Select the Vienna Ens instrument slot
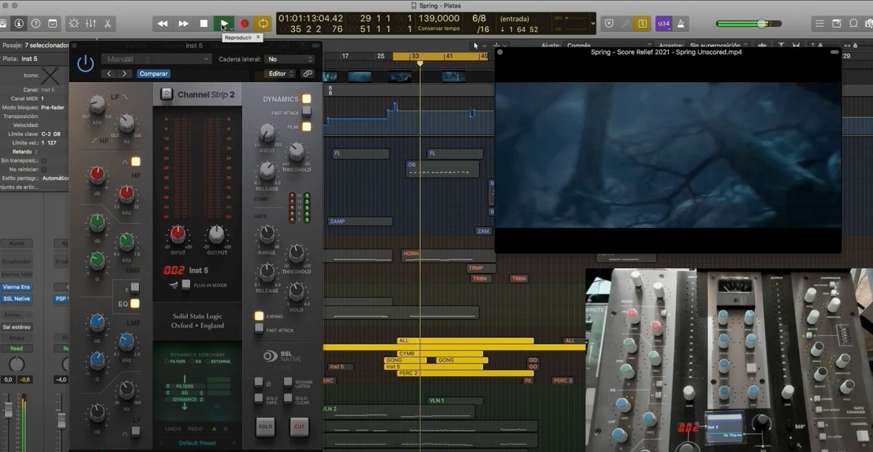The image size is (873, 452). [16, 287]
